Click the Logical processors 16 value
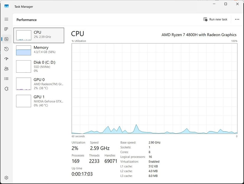The height and width of the screenshot is (184, 244). pyautogui.click(x=150, y=157)
